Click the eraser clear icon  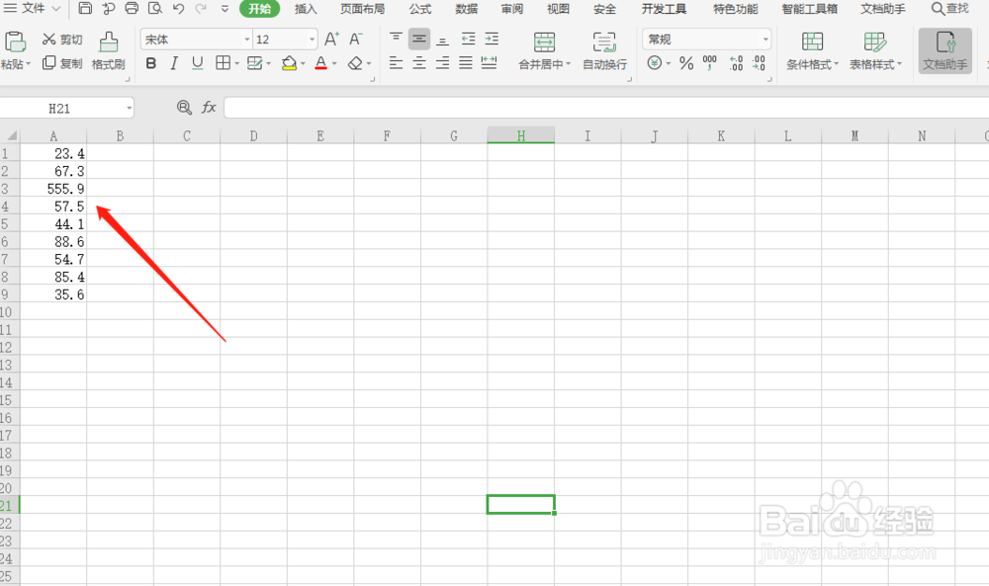[355, 63]
